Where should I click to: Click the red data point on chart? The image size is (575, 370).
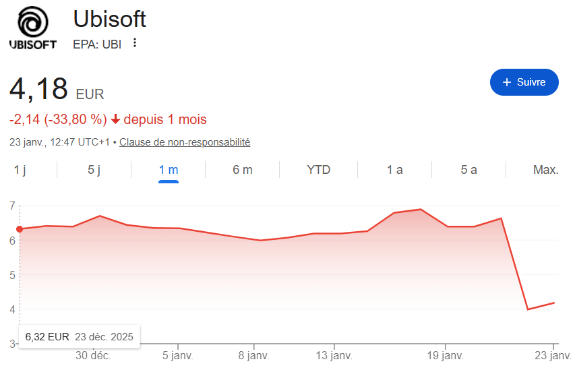pos(20,229)
